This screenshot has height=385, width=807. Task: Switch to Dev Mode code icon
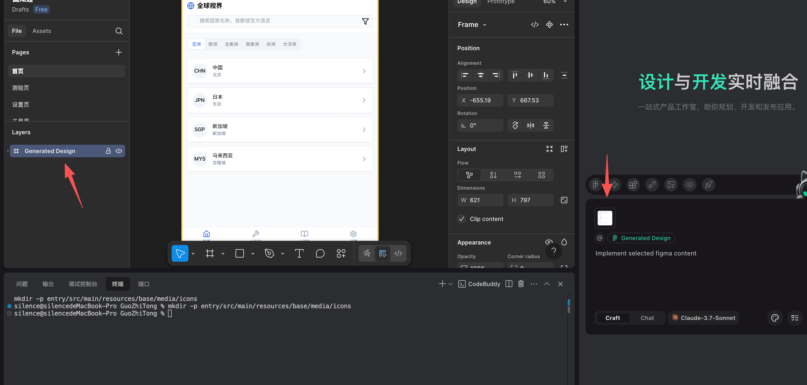point(398,253)
